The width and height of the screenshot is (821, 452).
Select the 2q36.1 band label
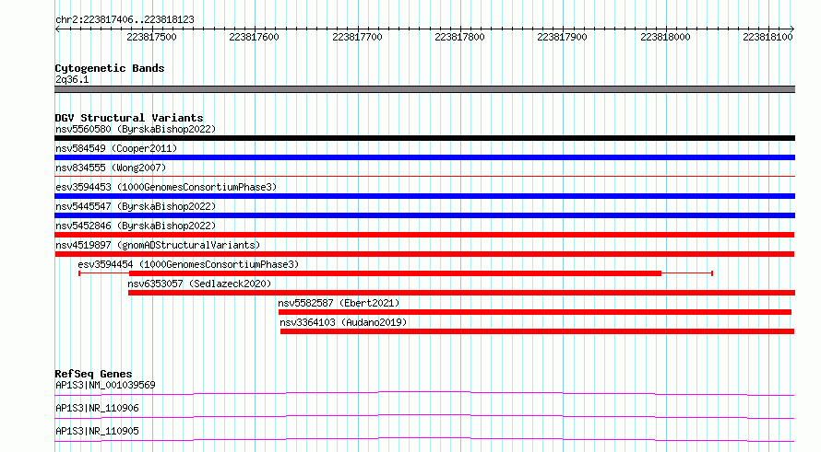(x=72, y=79)
